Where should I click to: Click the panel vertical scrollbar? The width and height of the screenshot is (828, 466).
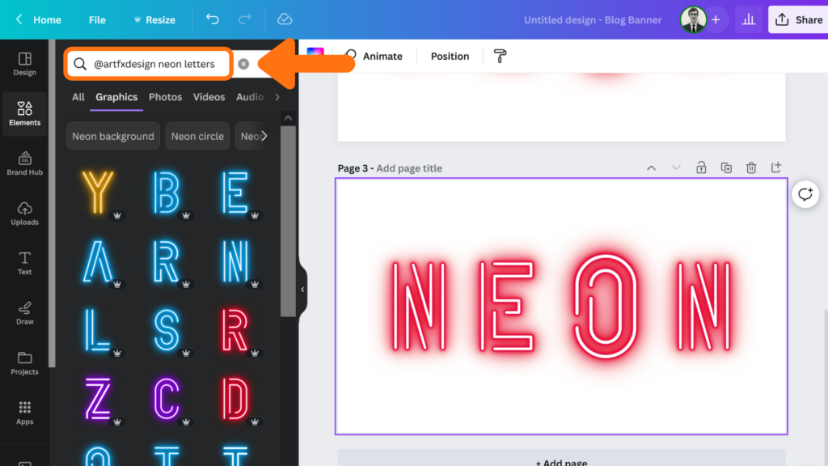click(288, 220)
